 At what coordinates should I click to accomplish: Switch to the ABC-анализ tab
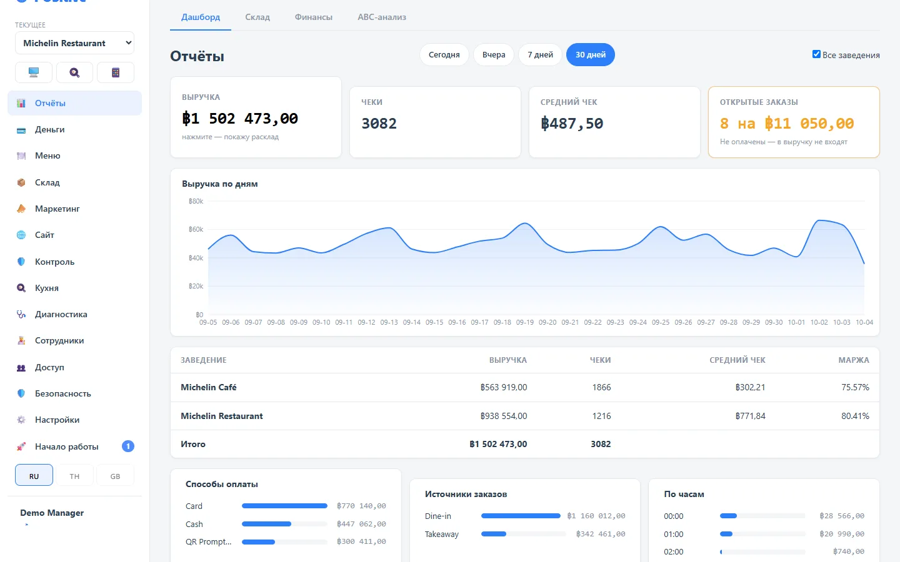point(382,17)
